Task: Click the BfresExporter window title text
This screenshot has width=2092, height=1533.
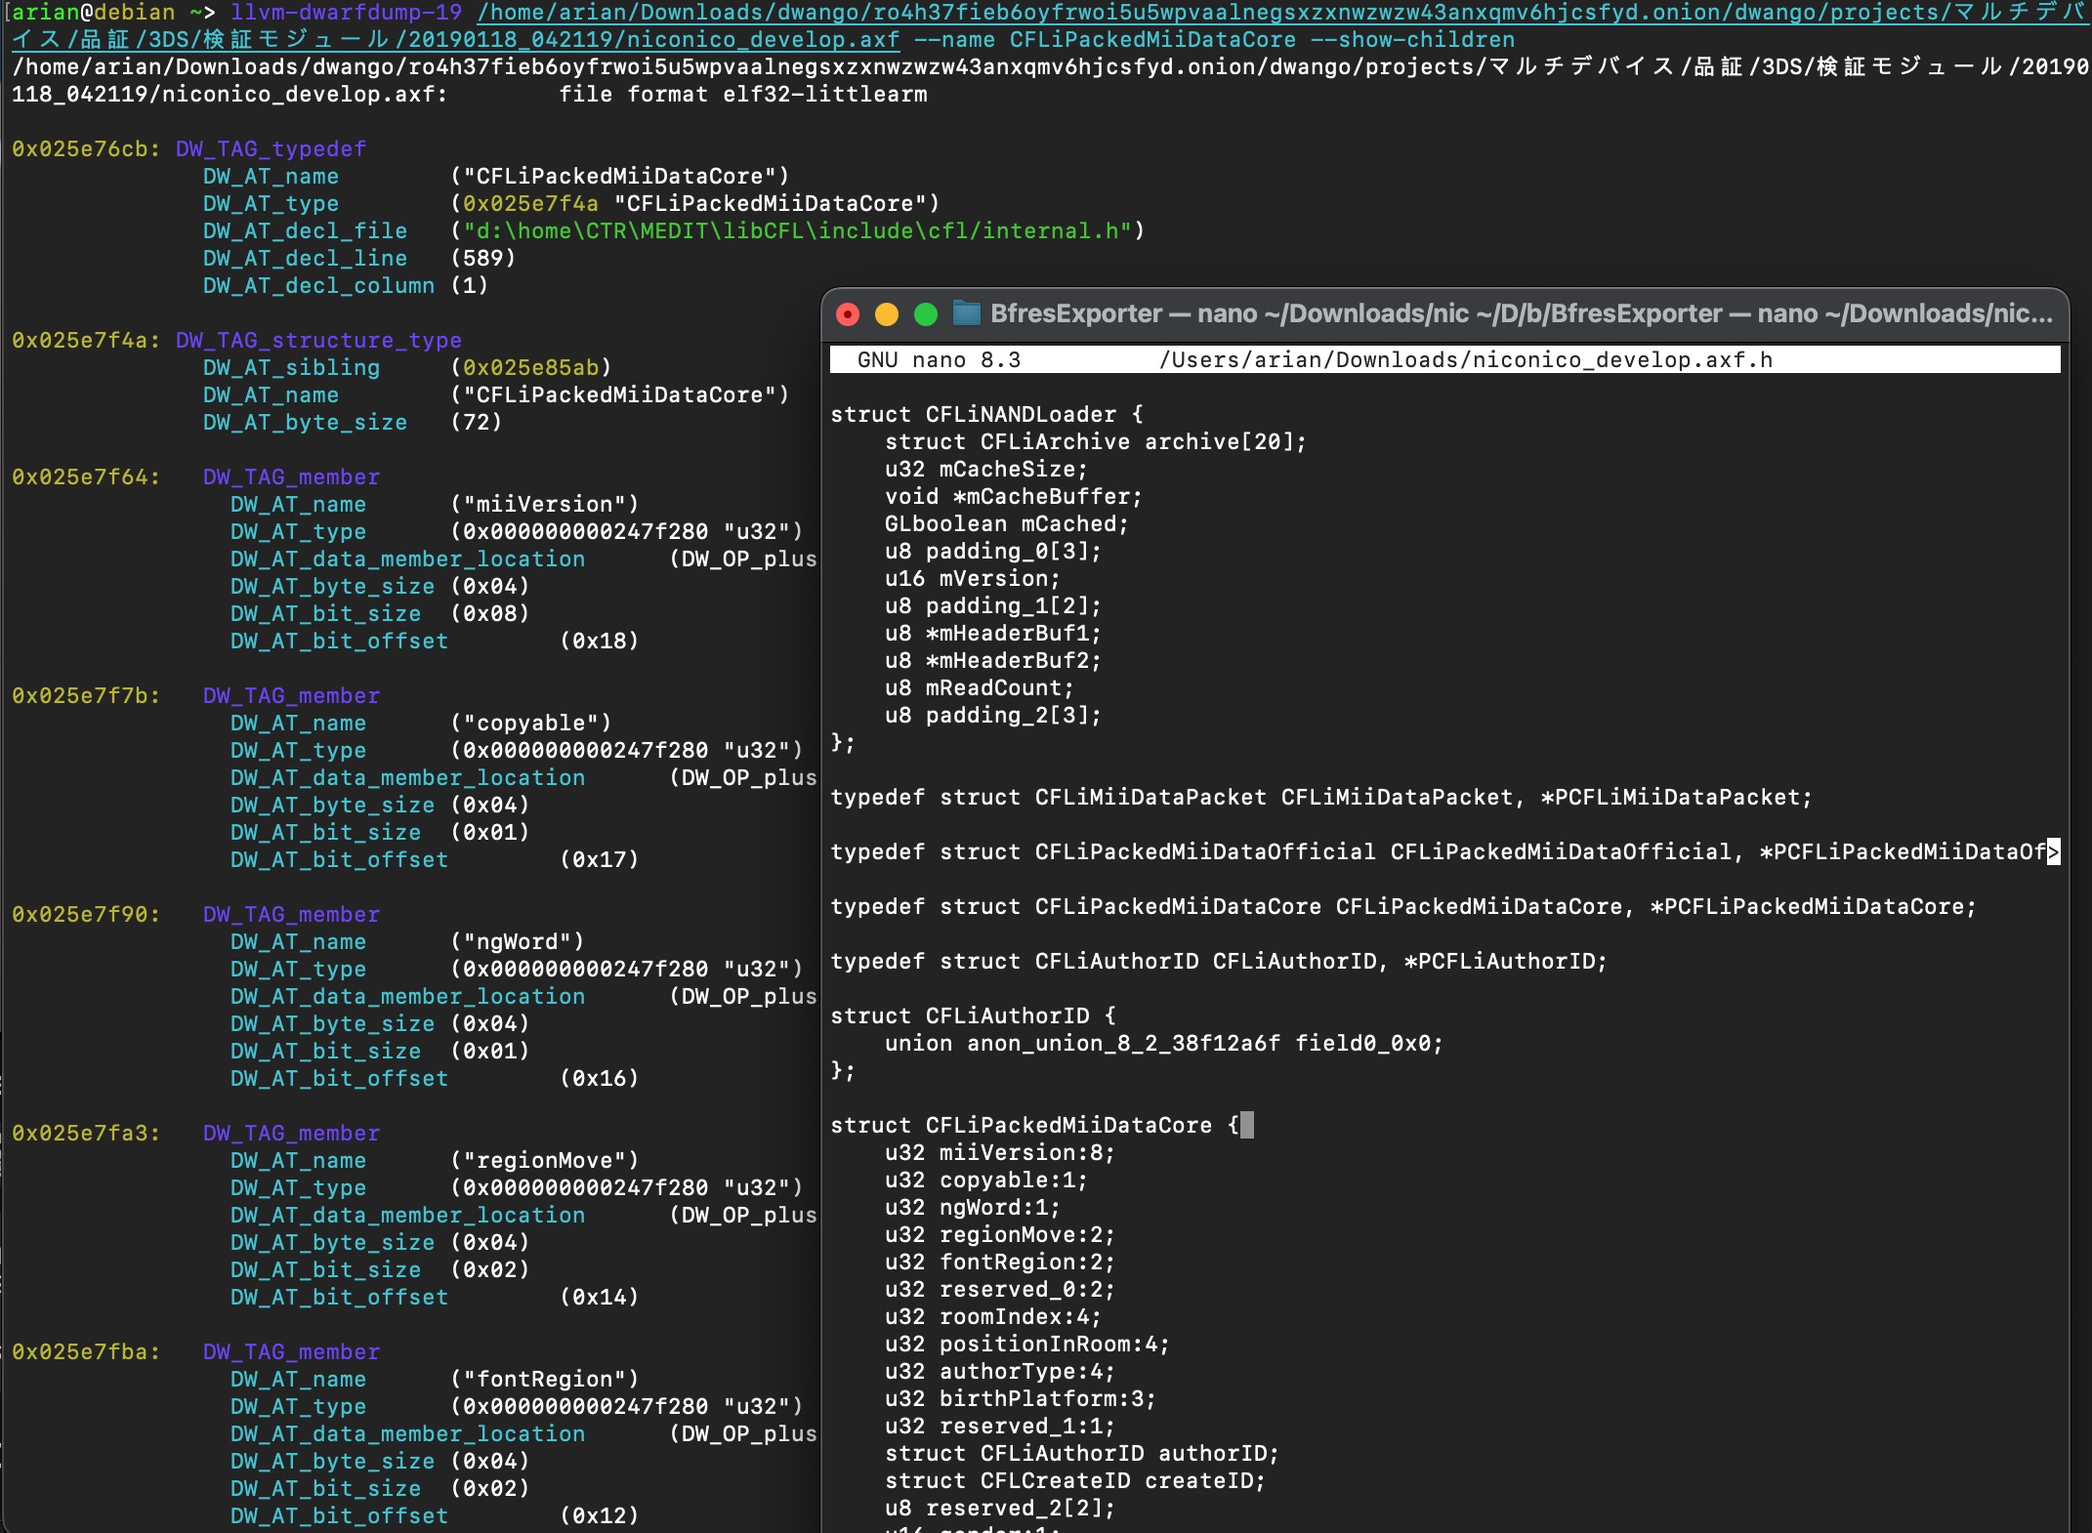Action: pos(1076,313)
